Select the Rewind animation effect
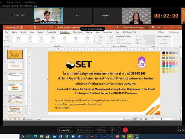185x139 pixels. click(41, 39)
